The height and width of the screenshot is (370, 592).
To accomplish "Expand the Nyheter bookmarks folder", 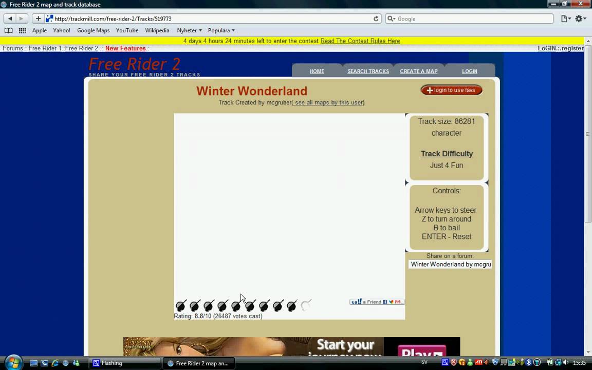I will [x=190, y=31].
